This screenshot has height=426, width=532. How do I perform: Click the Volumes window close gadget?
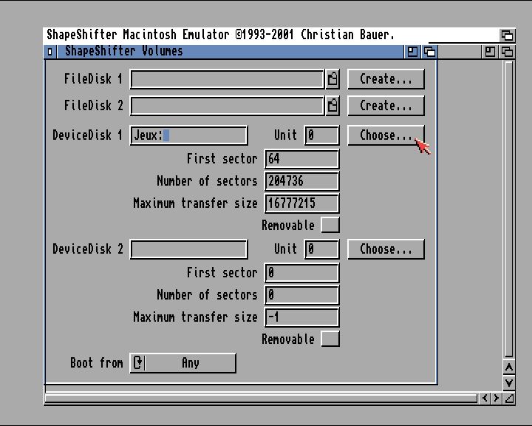pos(50,52)
